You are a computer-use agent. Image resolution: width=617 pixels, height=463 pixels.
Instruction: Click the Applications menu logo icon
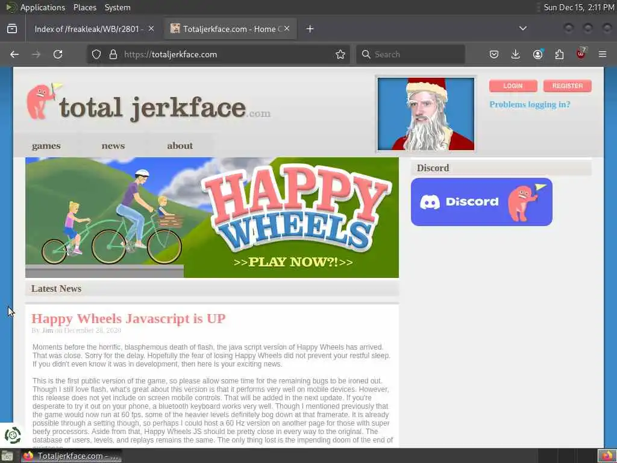tap(11, 7)
